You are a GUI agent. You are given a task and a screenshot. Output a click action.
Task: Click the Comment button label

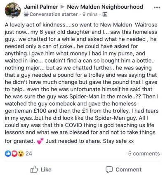(129, 170)
